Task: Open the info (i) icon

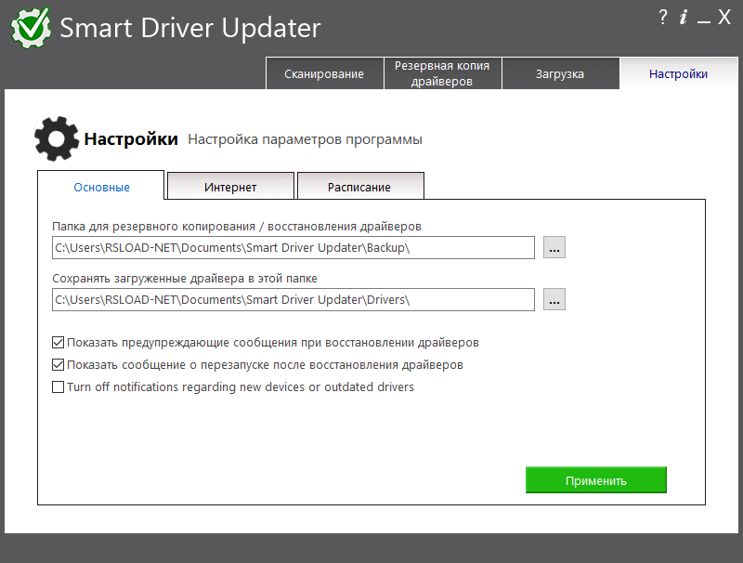Action: click(684, 18)
